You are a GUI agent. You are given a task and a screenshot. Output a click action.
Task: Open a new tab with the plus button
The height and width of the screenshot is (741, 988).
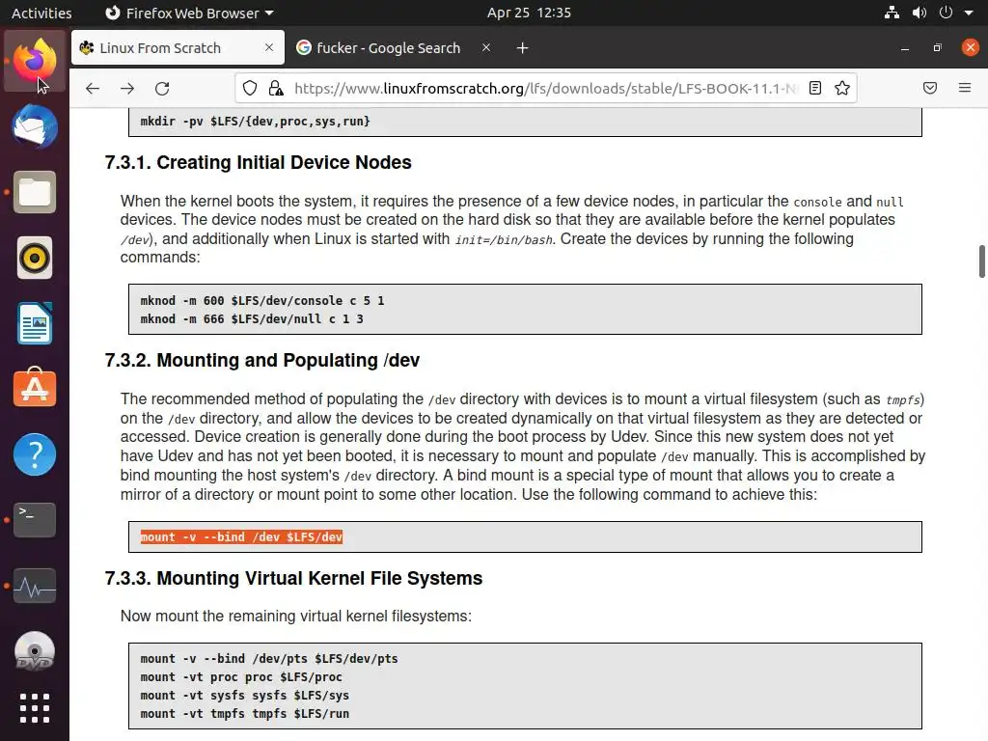point(522,48)
